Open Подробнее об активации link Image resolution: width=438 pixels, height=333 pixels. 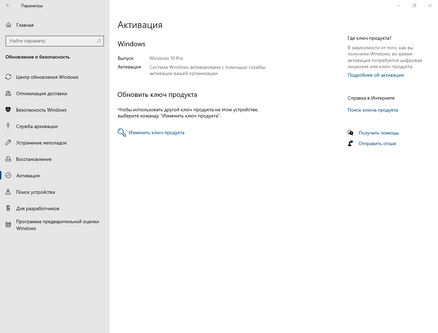click(376, 75)
